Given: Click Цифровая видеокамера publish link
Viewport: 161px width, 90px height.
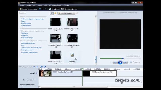Looking at the screenshot, I should click(29, 52).
